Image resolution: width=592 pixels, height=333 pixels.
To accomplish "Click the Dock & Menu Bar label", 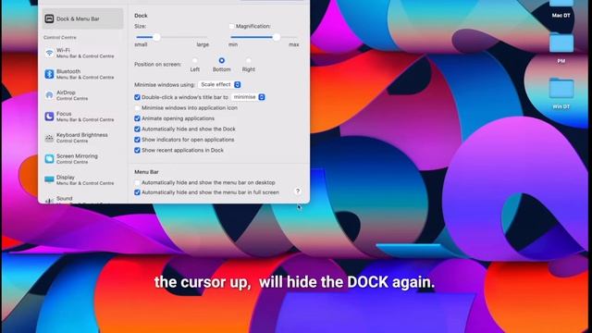I will click(78, 18).
